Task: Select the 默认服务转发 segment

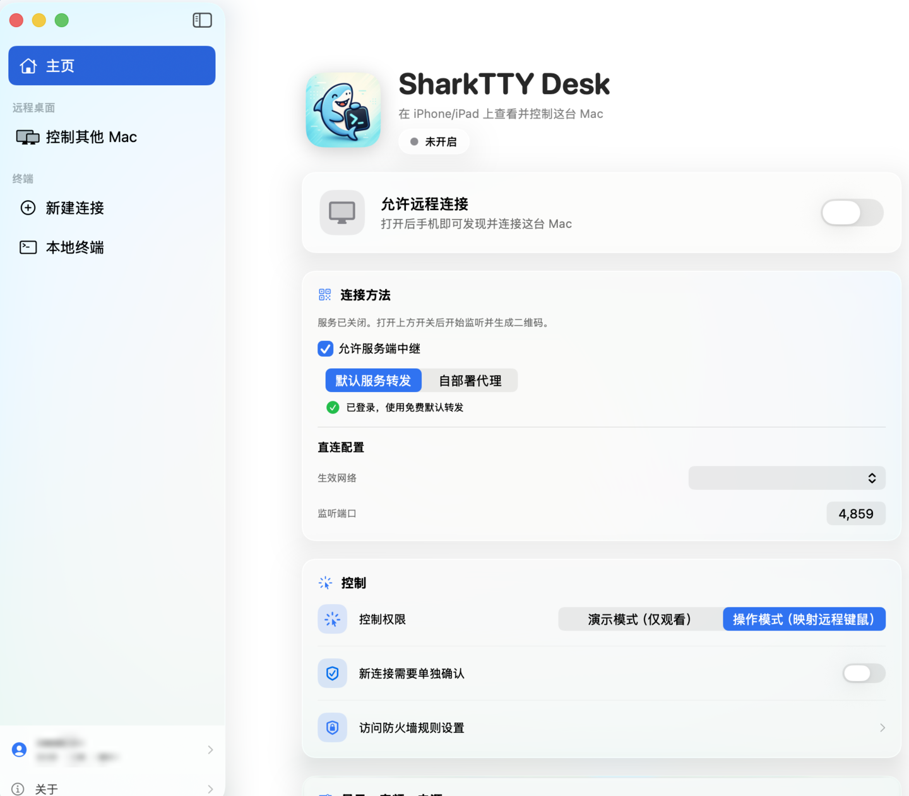Action: [373, 381]
